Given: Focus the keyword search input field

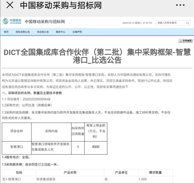Looking at the screenshot, I should pos(168,23).
